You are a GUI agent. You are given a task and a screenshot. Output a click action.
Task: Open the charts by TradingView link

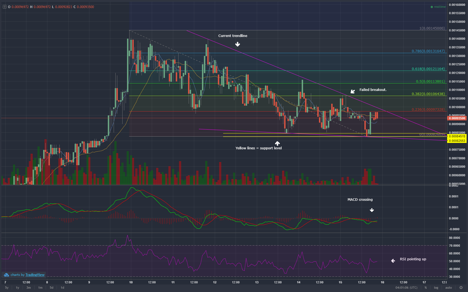(28, 275)
